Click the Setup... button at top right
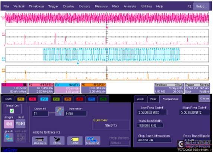 pos(201,6)
